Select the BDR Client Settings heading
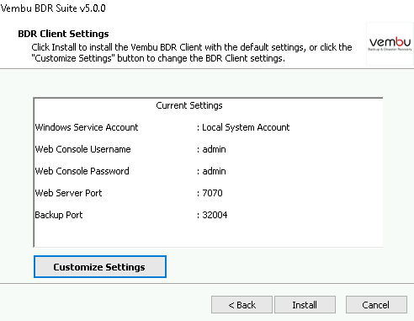This screenshot has height=321, width=414. (x=63, y=34)
